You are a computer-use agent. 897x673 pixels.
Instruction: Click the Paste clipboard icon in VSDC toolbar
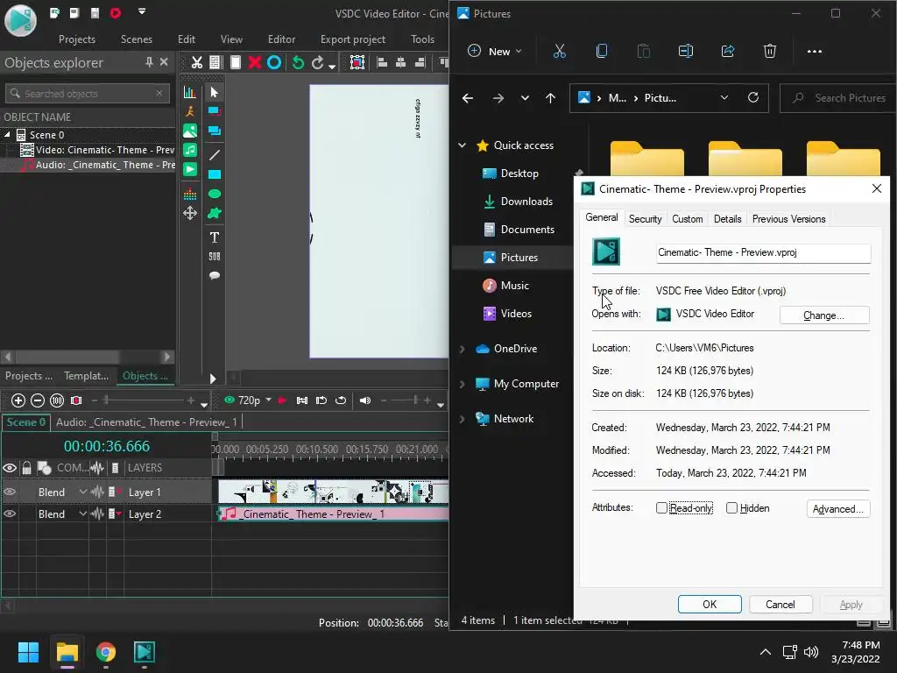pyautogui.click(x=236, y=62)
